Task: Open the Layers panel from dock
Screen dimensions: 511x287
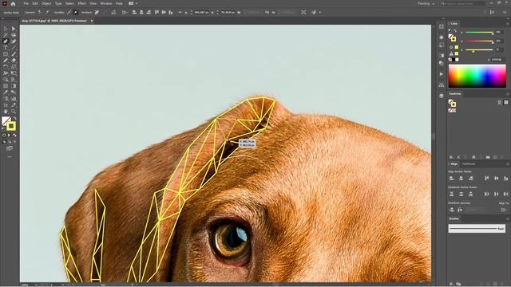Action: [x=442, y=96]
